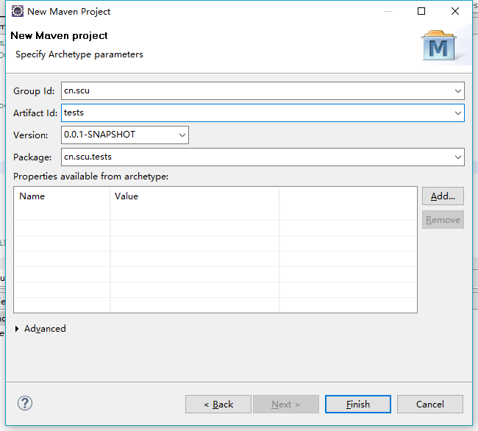Close the New Maven Project dialog
The width and height of the screenshot is (478, 431).
pos(454,11)
